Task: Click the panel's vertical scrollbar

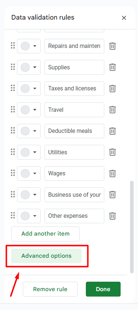Action: click(x=132, y=227)
